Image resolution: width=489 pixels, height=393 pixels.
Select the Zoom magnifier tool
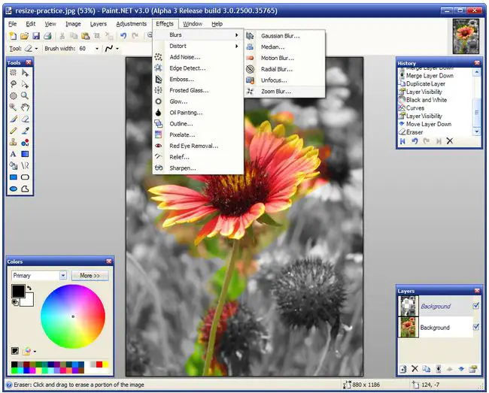[x=25, y=96]
